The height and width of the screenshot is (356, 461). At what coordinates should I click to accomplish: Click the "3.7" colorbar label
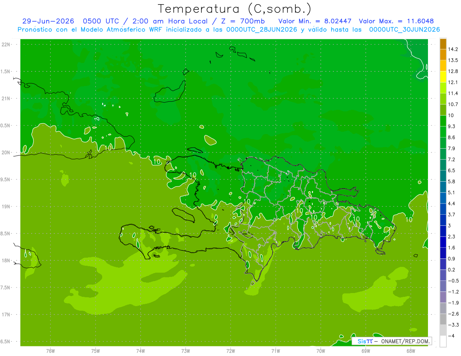[451, 214]
